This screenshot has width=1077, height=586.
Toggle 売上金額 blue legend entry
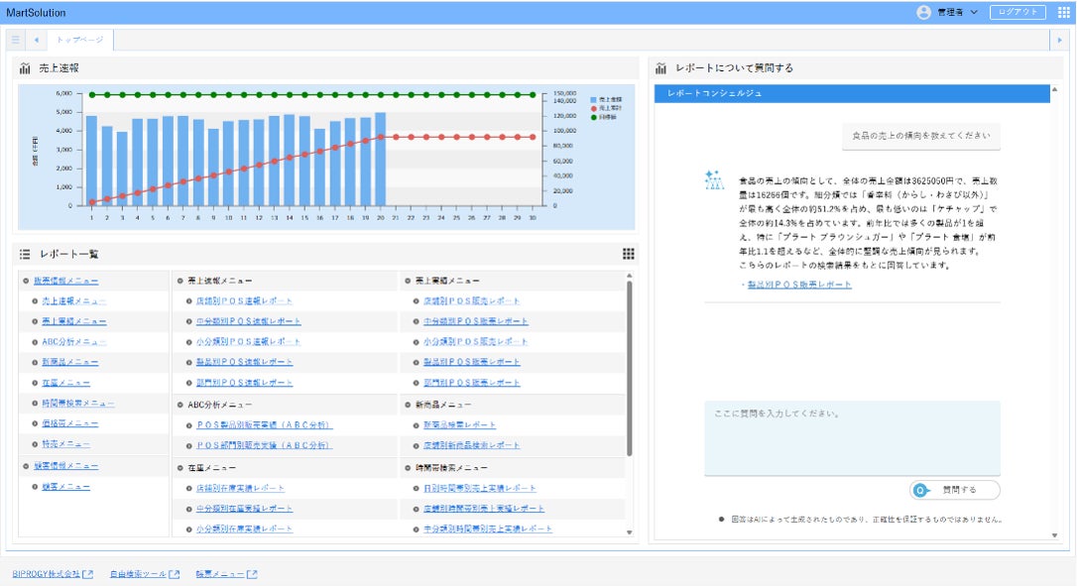pyautogui.click(x=606, y=99)
